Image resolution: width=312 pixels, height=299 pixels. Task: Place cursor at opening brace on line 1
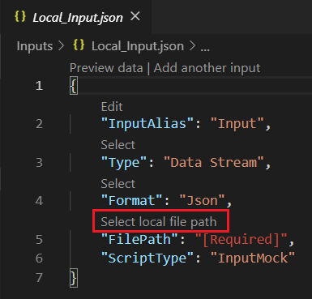click(x=74, y=86)
